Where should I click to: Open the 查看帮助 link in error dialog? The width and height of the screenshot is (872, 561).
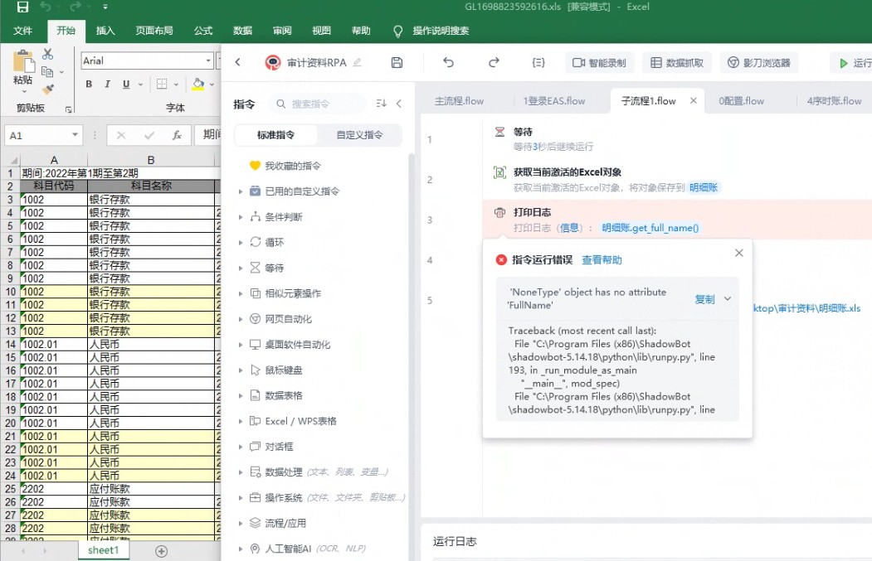pyautogui.click(x=602, y=260)
